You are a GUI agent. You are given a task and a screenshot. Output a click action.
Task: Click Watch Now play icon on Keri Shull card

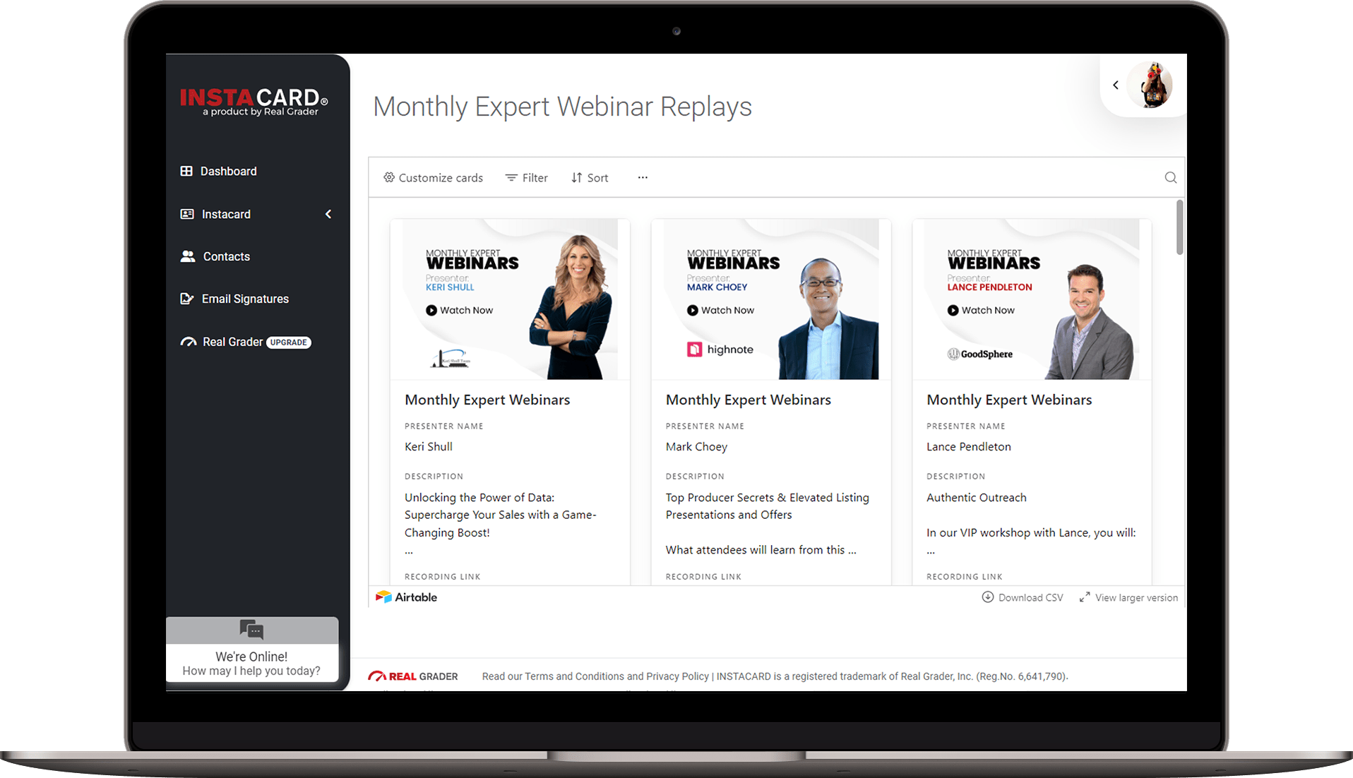(431, 310)
